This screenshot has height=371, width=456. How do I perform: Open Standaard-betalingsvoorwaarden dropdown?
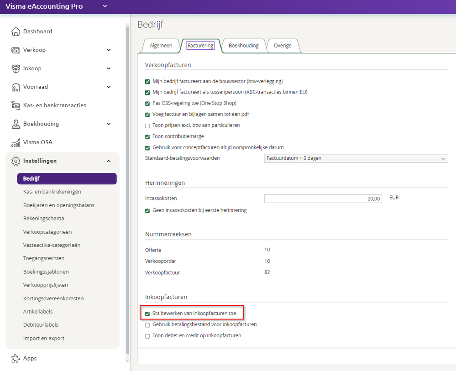(x=356, y=158)
